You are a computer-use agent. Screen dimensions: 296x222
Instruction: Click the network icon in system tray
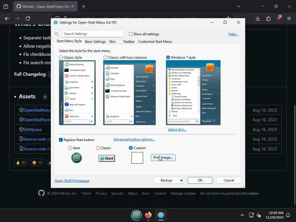[x=251, y=215]
